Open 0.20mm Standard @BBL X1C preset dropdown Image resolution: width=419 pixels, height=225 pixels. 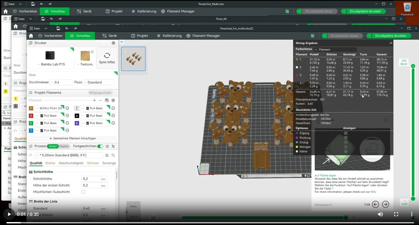point(69,155)
